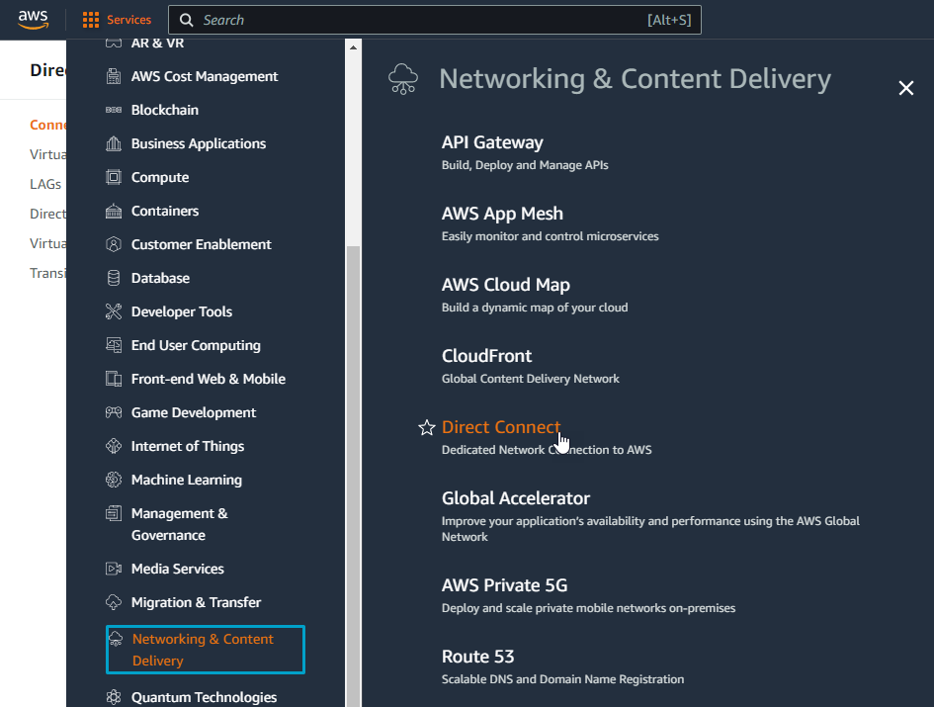The height and width of the screenshot is (707, 934).
Task: Select Networking & Content Delivery category
Action: pyautogui.click(x=206, y=650)
